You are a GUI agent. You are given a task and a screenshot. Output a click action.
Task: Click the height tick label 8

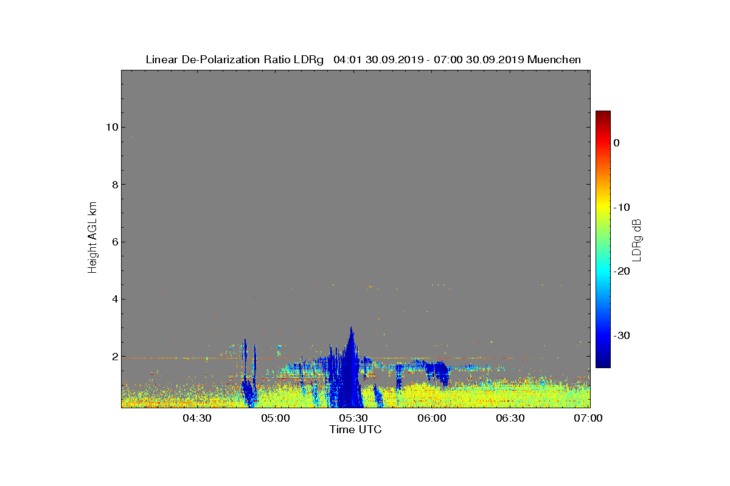[x=114, y=185]
